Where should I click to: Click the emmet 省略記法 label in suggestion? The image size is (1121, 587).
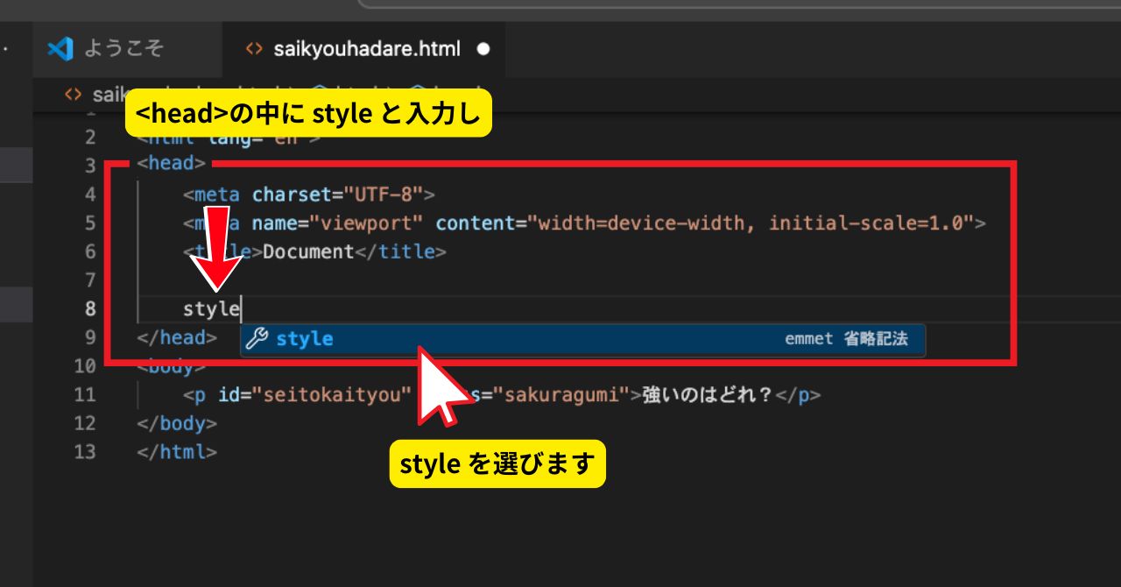846,339
